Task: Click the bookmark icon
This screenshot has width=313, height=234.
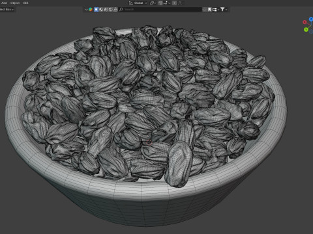Action: pyautogui.click(x=209, y=10)
